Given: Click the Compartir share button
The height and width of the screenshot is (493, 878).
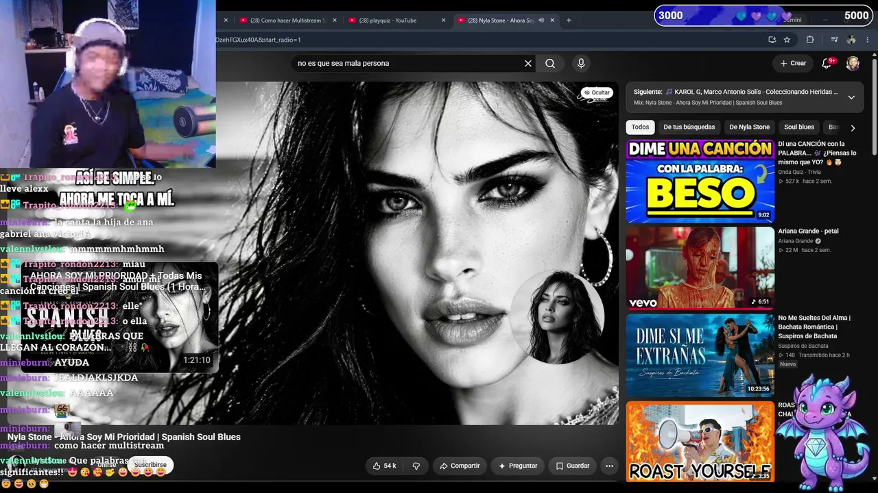Looking at the screenshot, I should pos(460,466).
